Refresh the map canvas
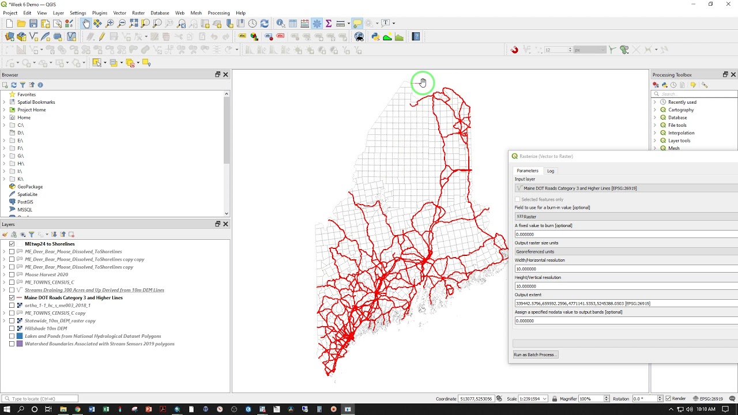The image size is (738, 415). (x=264, y=24)
